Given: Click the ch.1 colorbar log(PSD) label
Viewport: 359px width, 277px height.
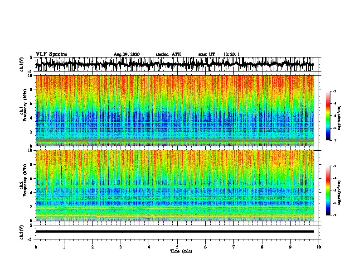Looking at the screenshot, I should [340, 118].
